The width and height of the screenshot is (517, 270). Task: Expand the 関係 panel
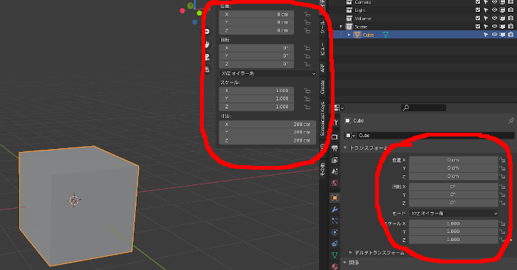point(345,263)
